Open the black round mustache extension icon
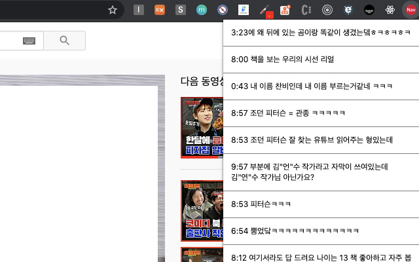The image size is (419, 262). point(369,10)
